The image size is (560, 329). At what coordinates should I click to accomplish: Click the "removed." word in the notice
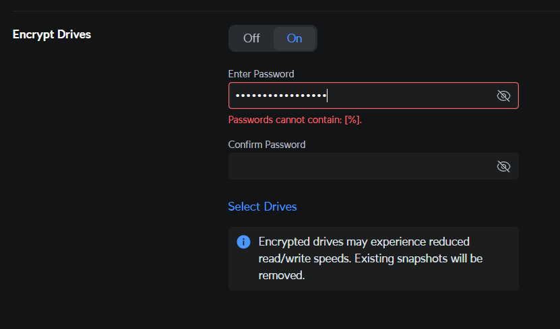tap(282, 275)
